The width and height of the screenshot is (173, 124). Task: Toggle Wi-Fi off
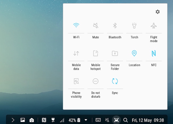click(76, 25)
